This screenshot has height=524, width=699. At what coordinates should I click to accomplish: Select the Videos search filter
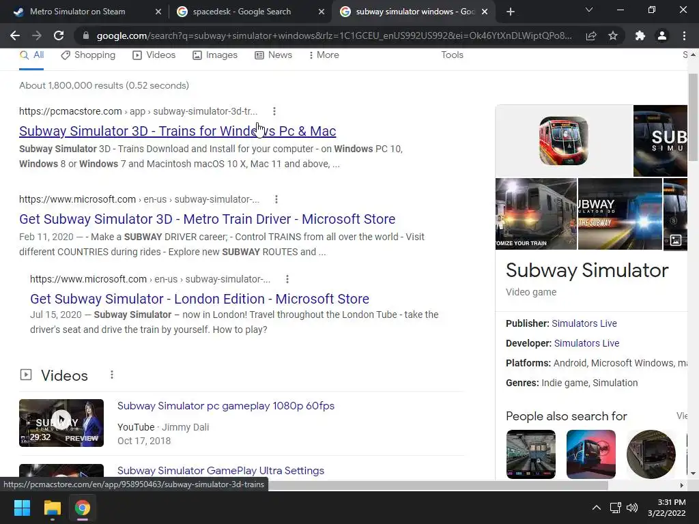click(x=154, y=55)
